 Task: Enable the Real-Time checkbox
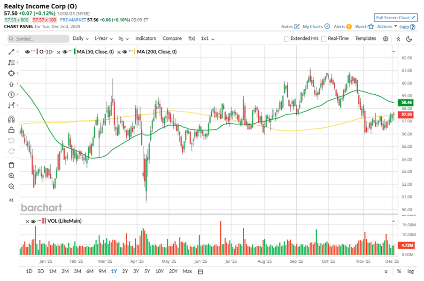click(324, 39)
